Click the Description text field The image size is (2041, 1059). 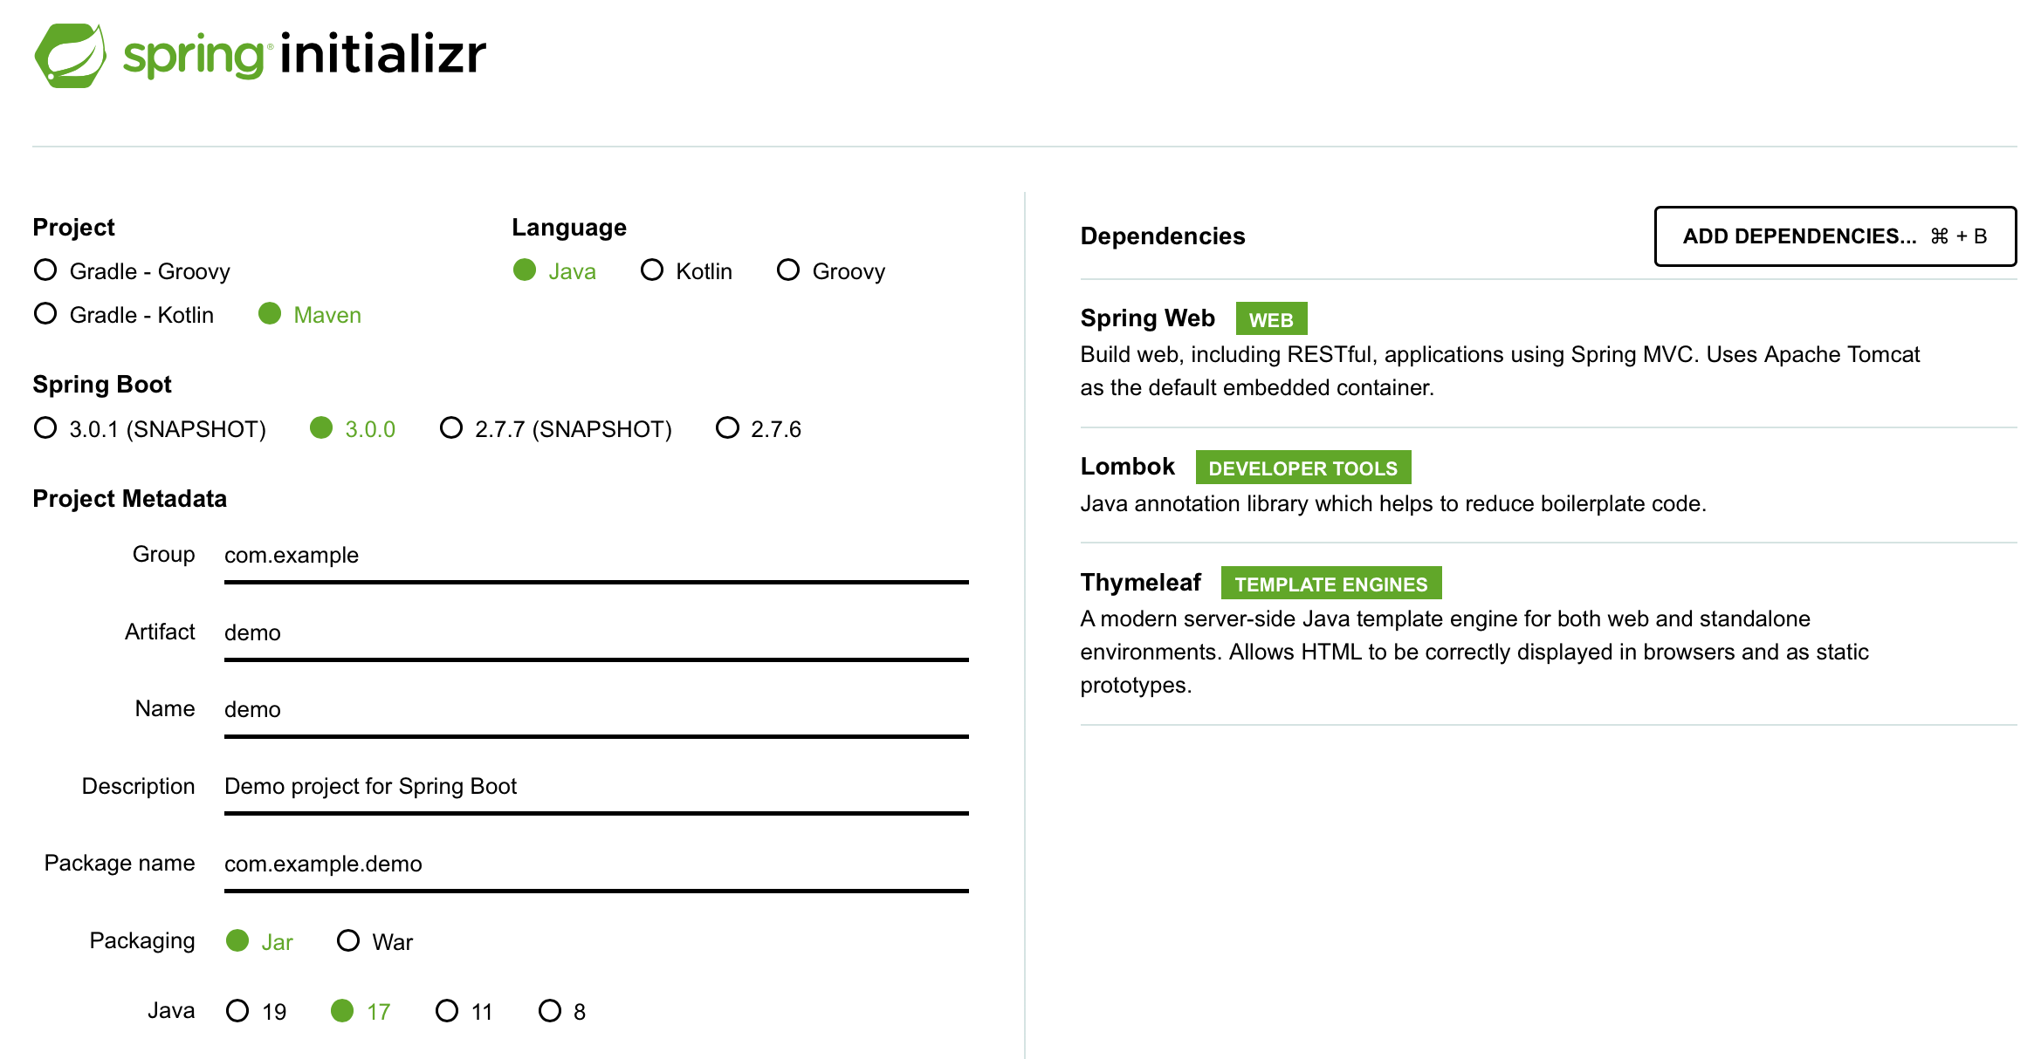pyautogui.click(x=595, y=787)
